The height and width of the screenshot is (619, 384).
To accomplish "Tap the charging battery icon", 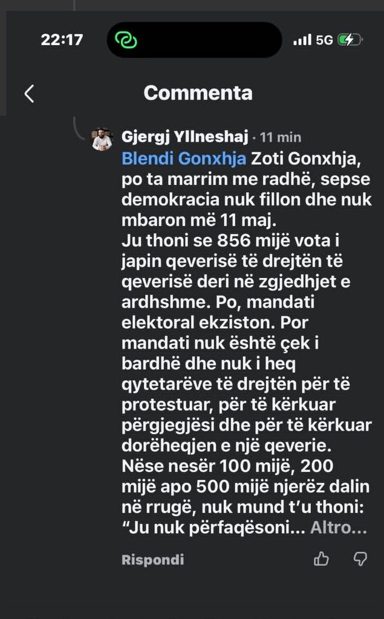I will [350, 40].
